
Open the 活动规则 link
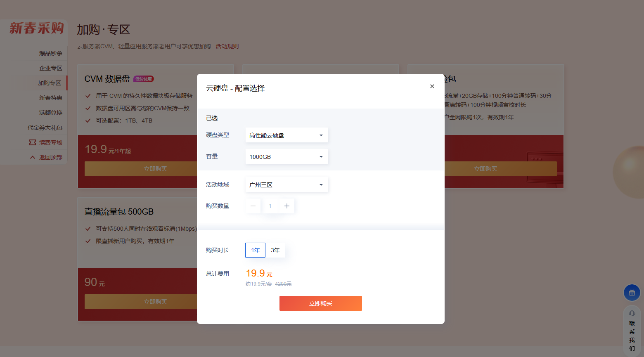[x=227, y=46]
